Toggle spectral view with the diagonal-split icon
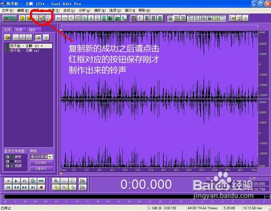Image resolution: width=271 pixels, height=211 pixels. tap(134, 18)
